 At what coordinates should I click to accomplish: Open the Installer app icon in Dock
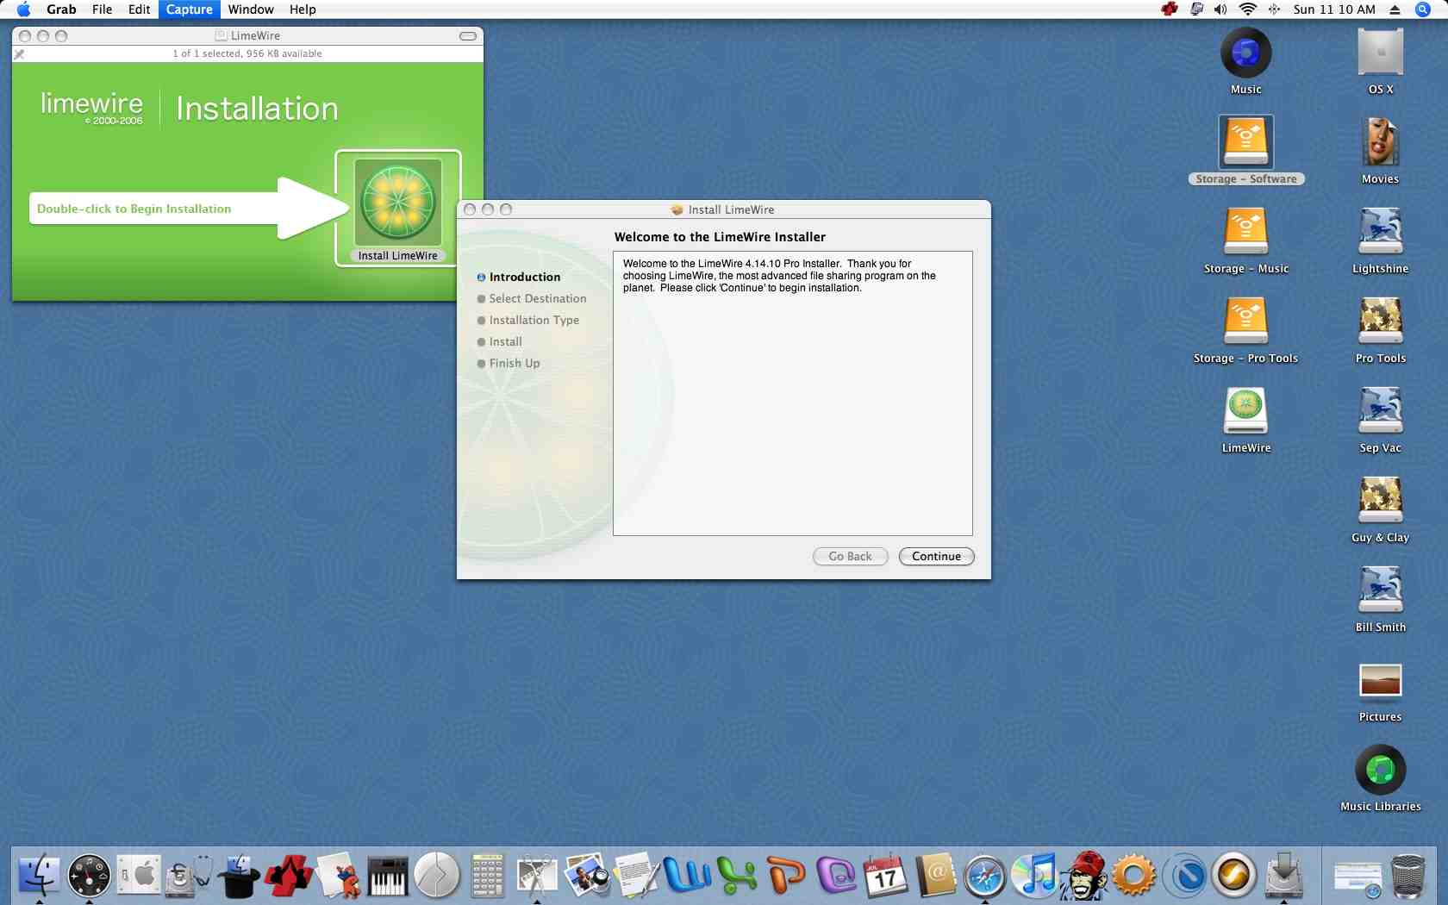coord(1284,877)
